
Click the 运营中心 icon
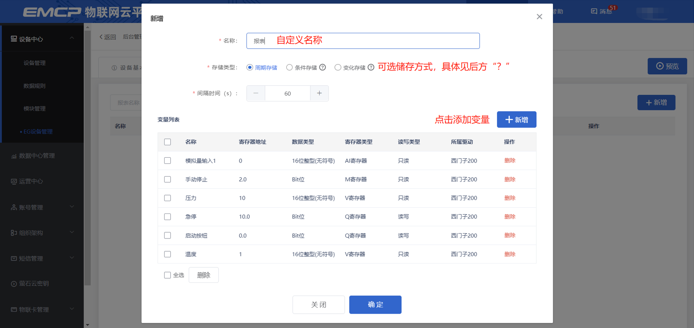click(14, 181)
